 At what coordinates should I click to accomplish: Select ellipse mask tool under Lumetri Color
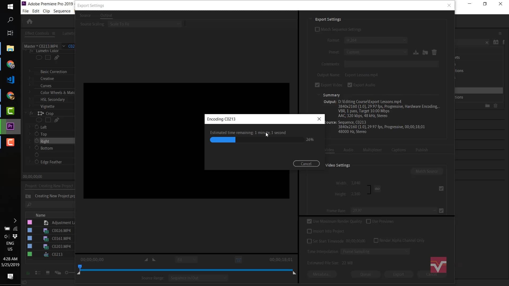[39, 57]
